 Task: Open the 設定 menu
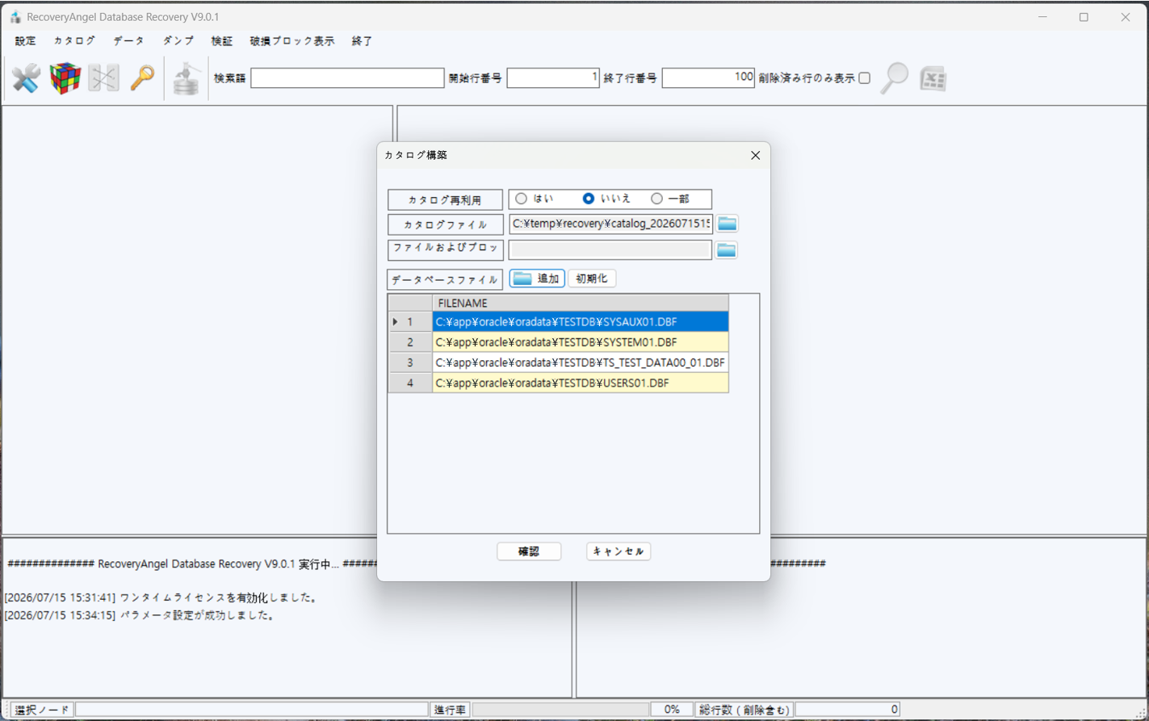[x=25, y=41]
